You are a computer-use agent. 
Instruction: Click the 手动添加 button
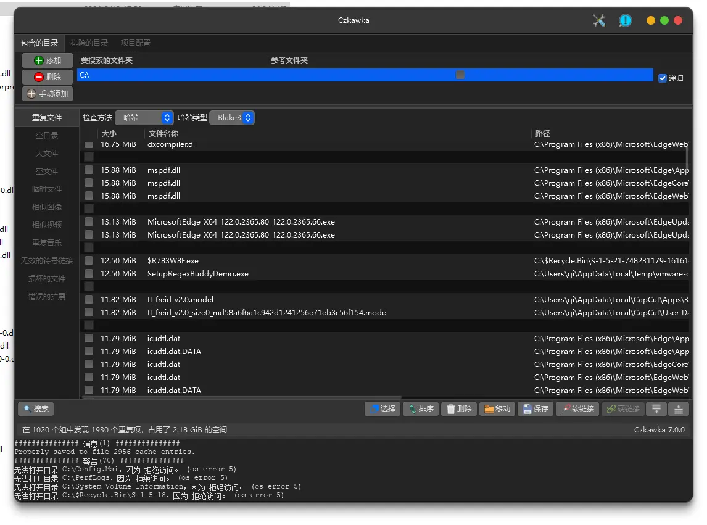tap(48, 94)
